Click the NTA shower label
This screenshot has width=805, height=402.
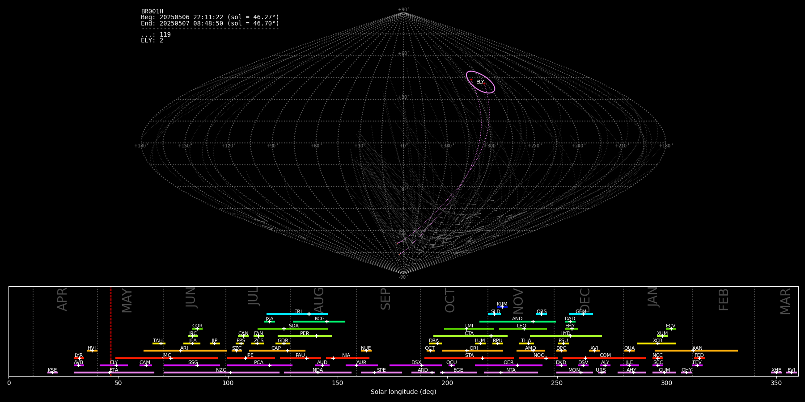pyautogui.click(x=511, y=370)
